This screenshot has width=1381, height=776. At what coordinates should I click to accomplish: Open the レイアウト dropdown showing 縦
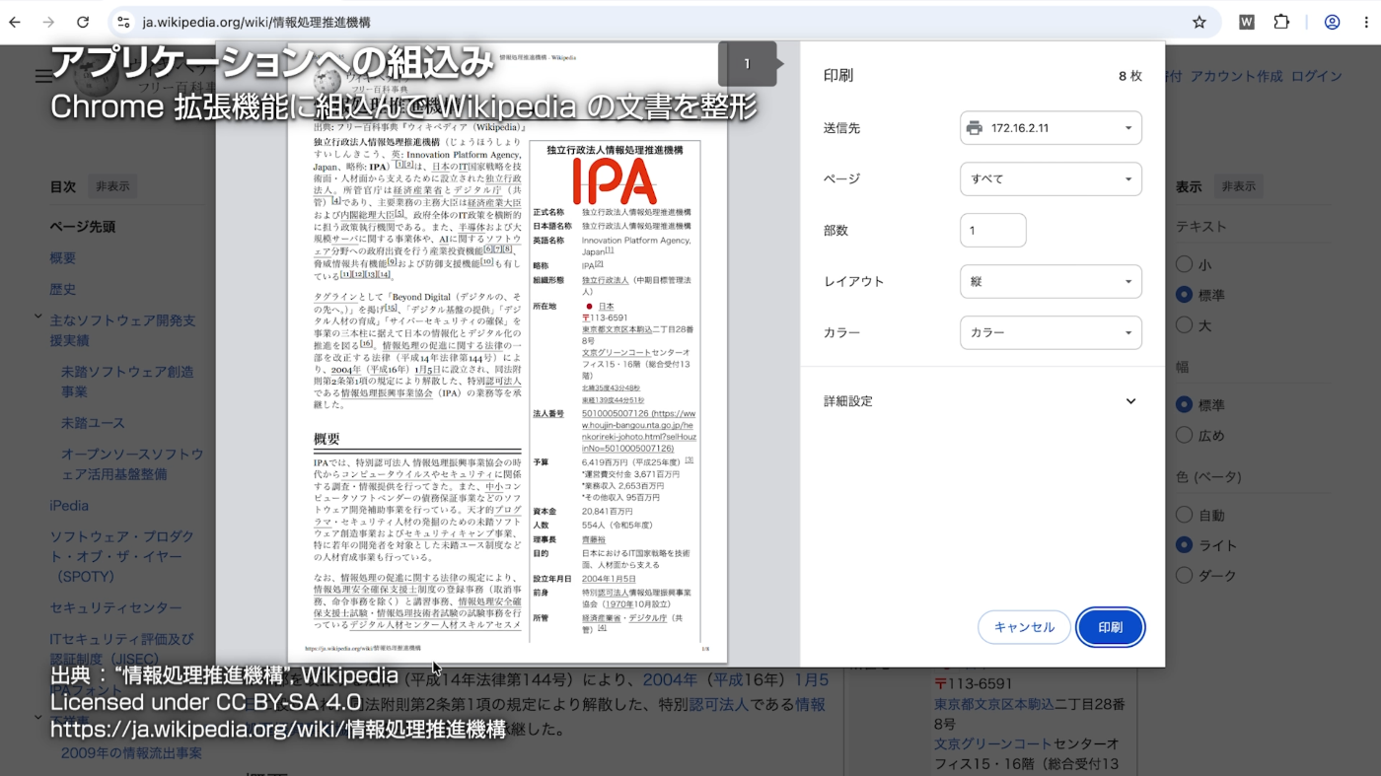coord(1051,282)
